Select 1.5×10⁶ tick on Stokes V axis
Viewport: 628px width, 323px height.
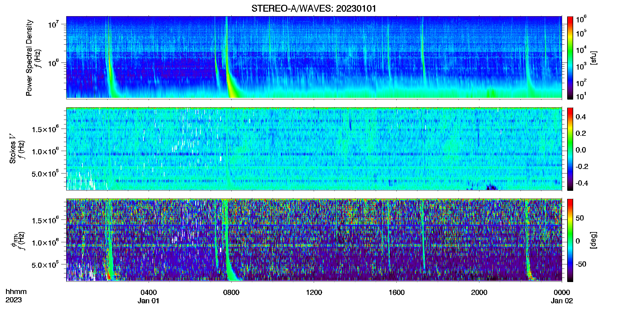coord(45,129)
